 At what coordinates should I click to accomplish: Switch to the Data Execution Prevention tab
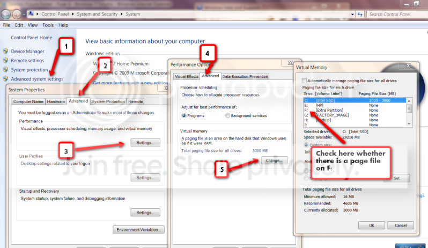pos(245,76)
